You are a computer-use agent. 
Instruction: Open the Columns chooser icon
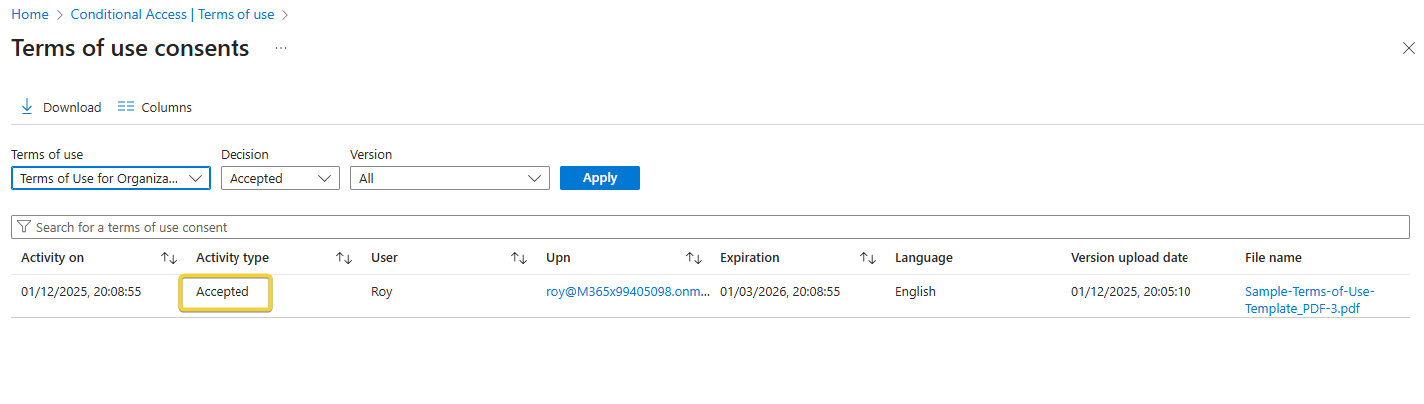click(126, 106)
